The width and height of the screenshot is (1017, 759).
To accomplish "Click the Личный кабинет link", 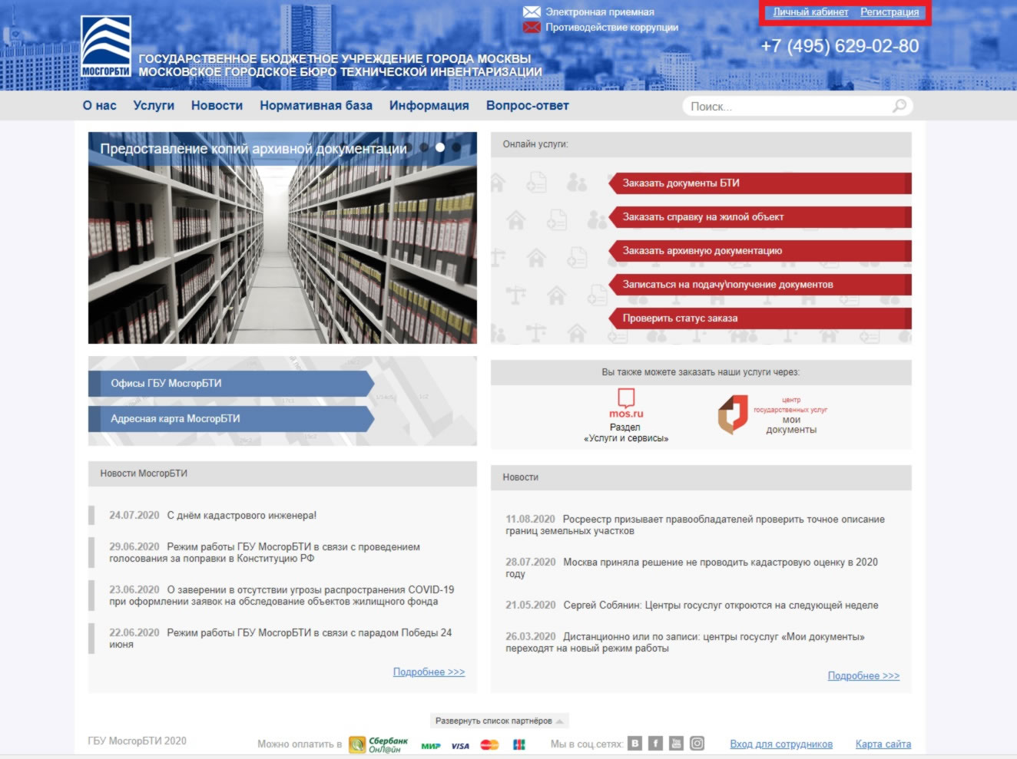I will (810, 12).
